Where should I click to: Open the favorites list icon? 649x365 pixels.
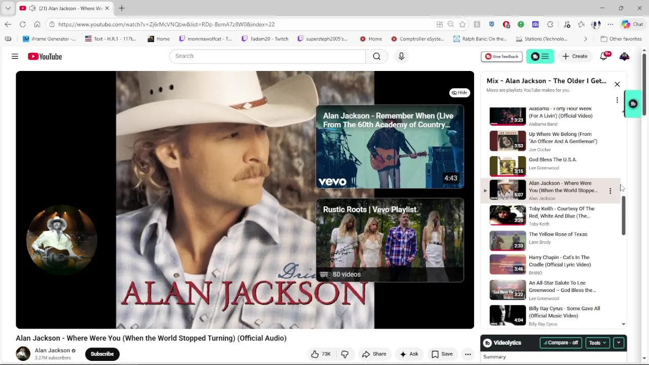click(581, 24)
